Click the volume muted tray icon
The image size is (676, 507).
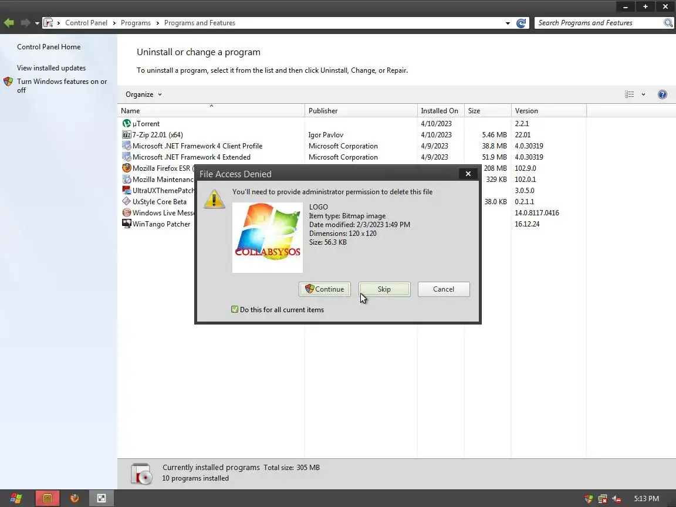(617, 499)
